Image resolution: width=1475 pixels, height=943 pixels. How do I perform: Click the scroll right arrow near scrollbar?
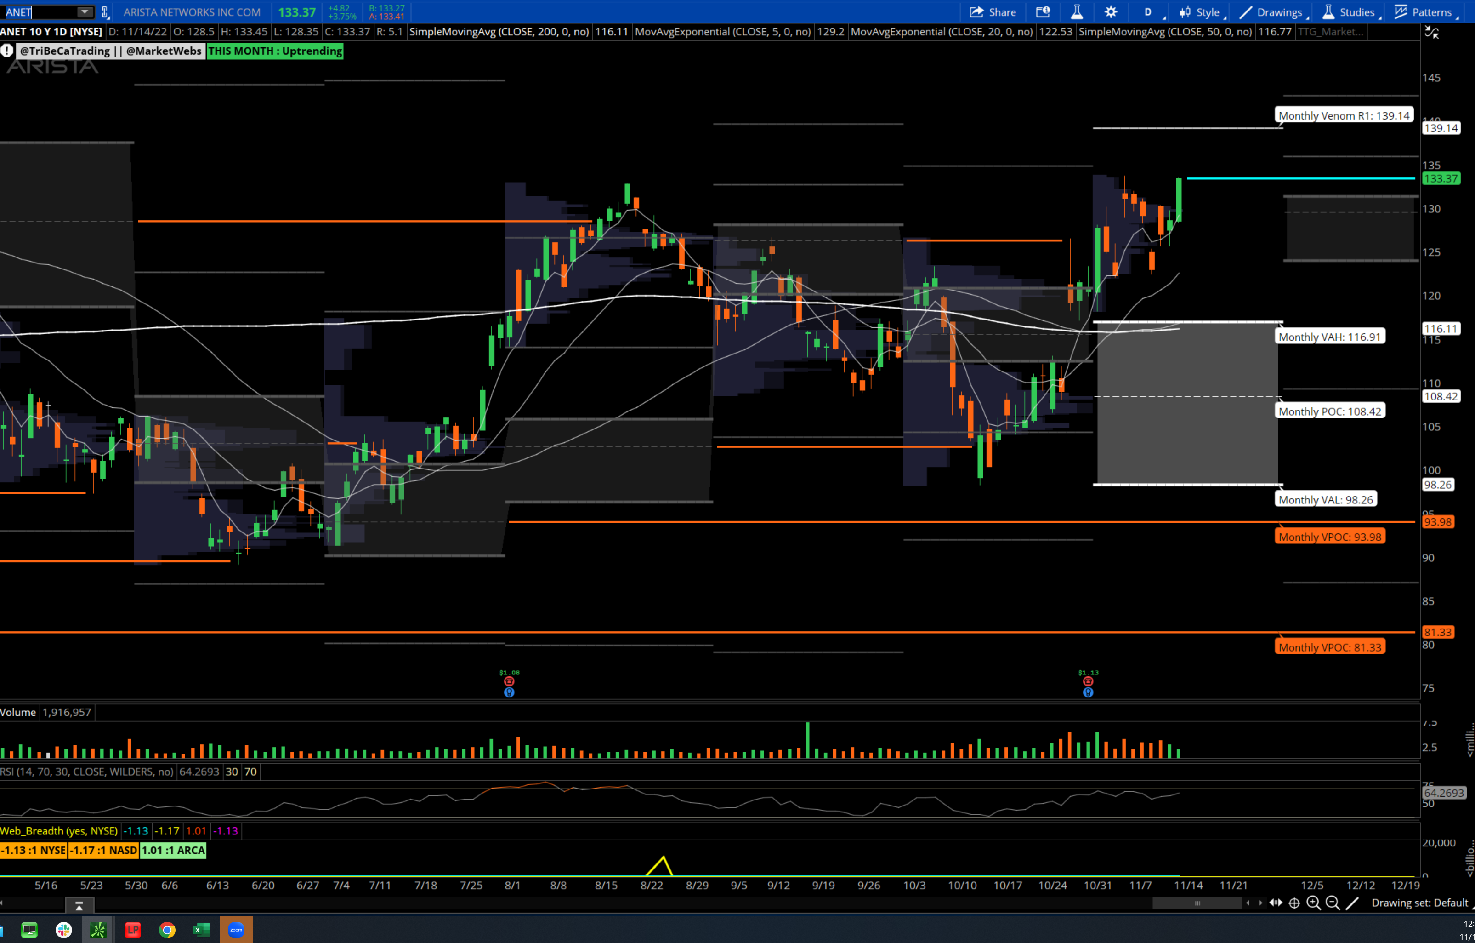pos(1260,903)
